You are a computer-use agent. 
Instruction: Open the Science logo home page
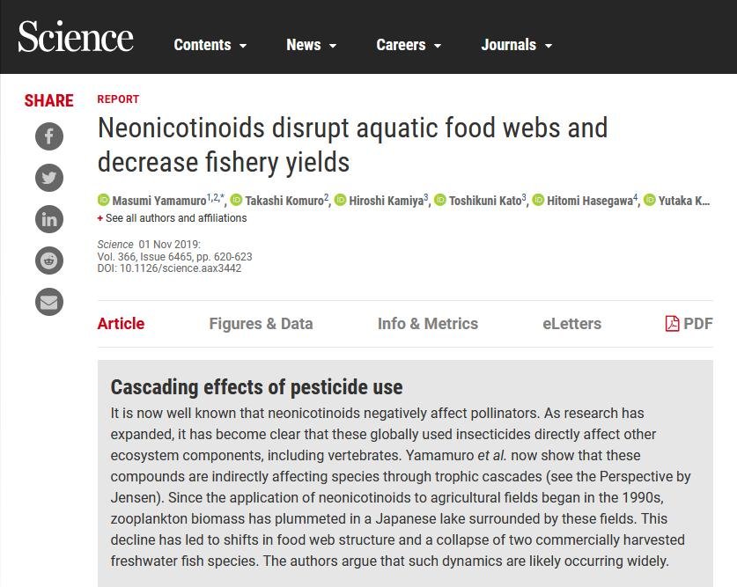pos(76,37)
